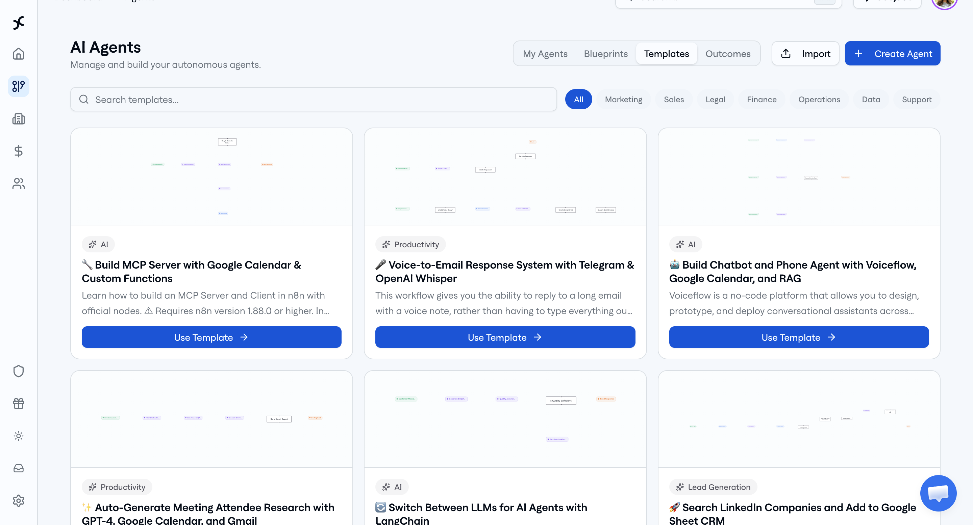
Task: Open settings gear in sidebar
Action: (19, 501)
